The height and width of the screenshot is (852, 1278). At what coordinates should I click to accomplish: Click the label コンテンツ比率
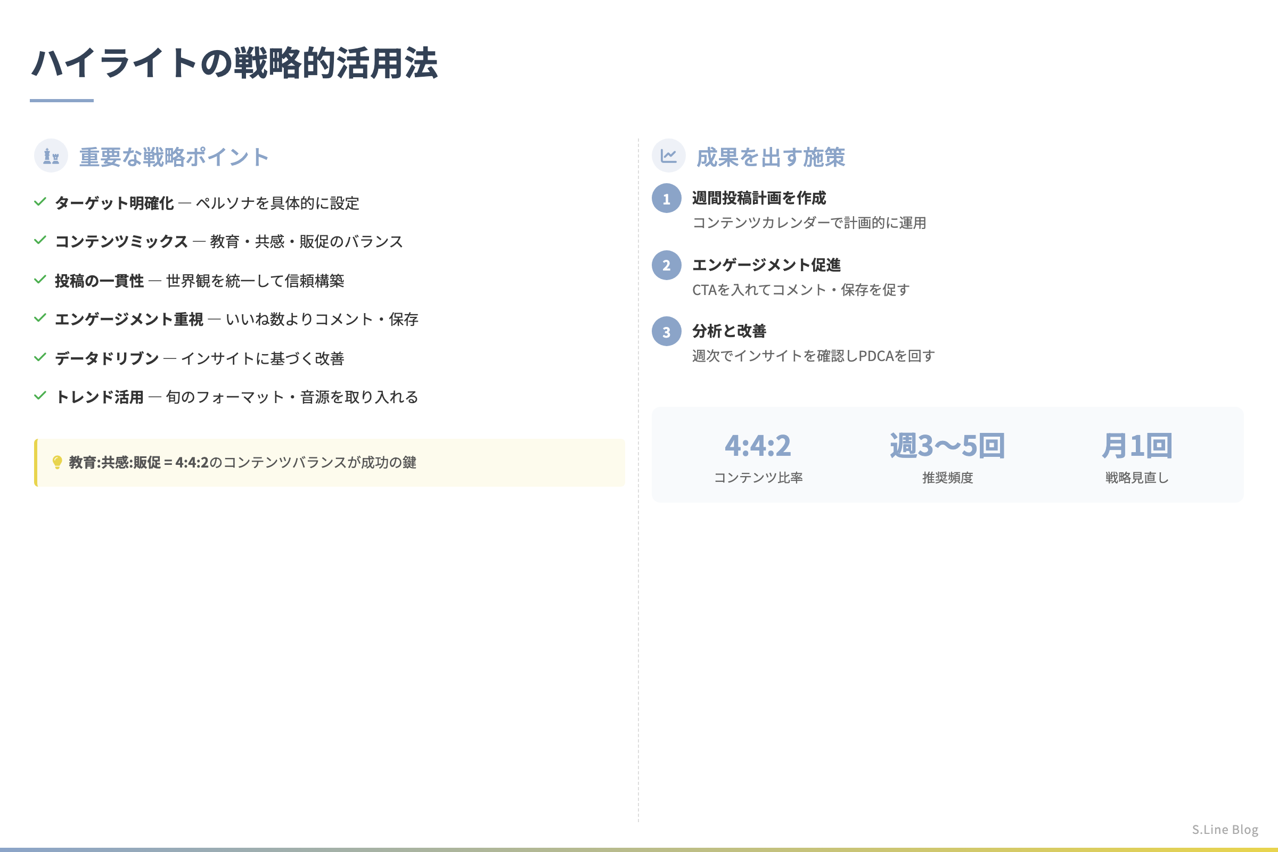click(x=758, y=478)
